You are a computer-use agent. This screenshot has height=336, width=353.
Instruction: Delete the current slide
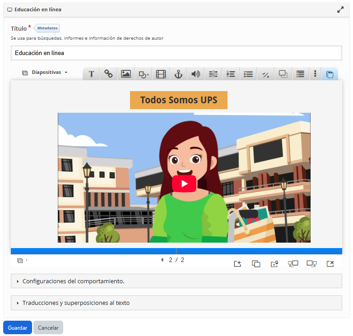(330, 264)
